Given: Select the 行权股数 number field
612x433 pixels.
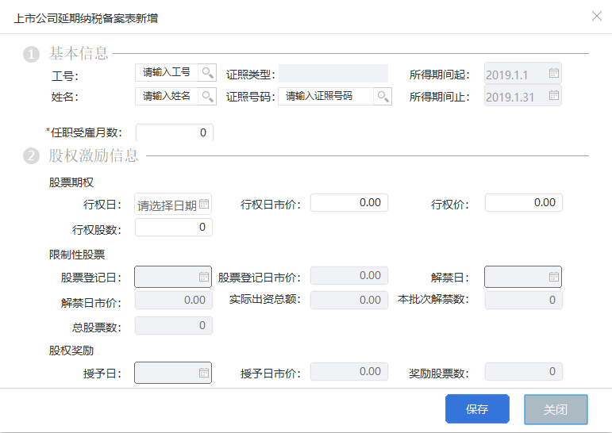Looking at the screenshot, I should point(174,227).
